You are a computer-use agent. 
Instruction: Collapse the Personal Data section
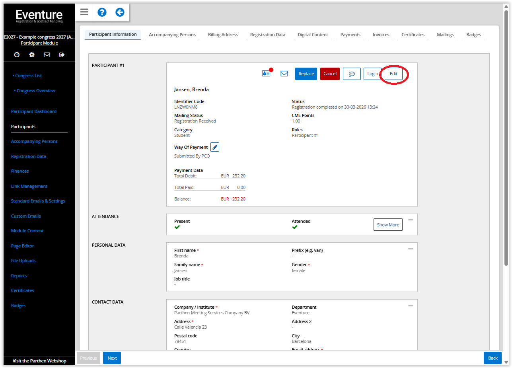tap(411, 249)
